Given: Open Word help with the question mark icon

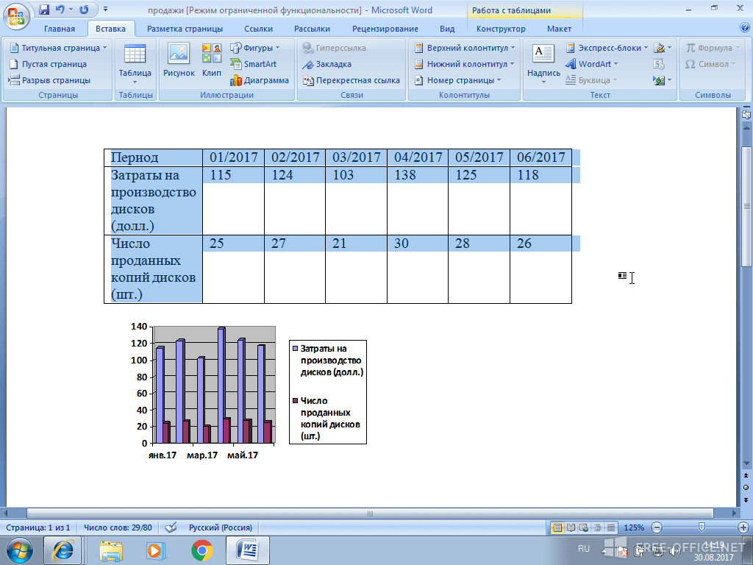Looking at the screenshot, I should pos(746,28).
